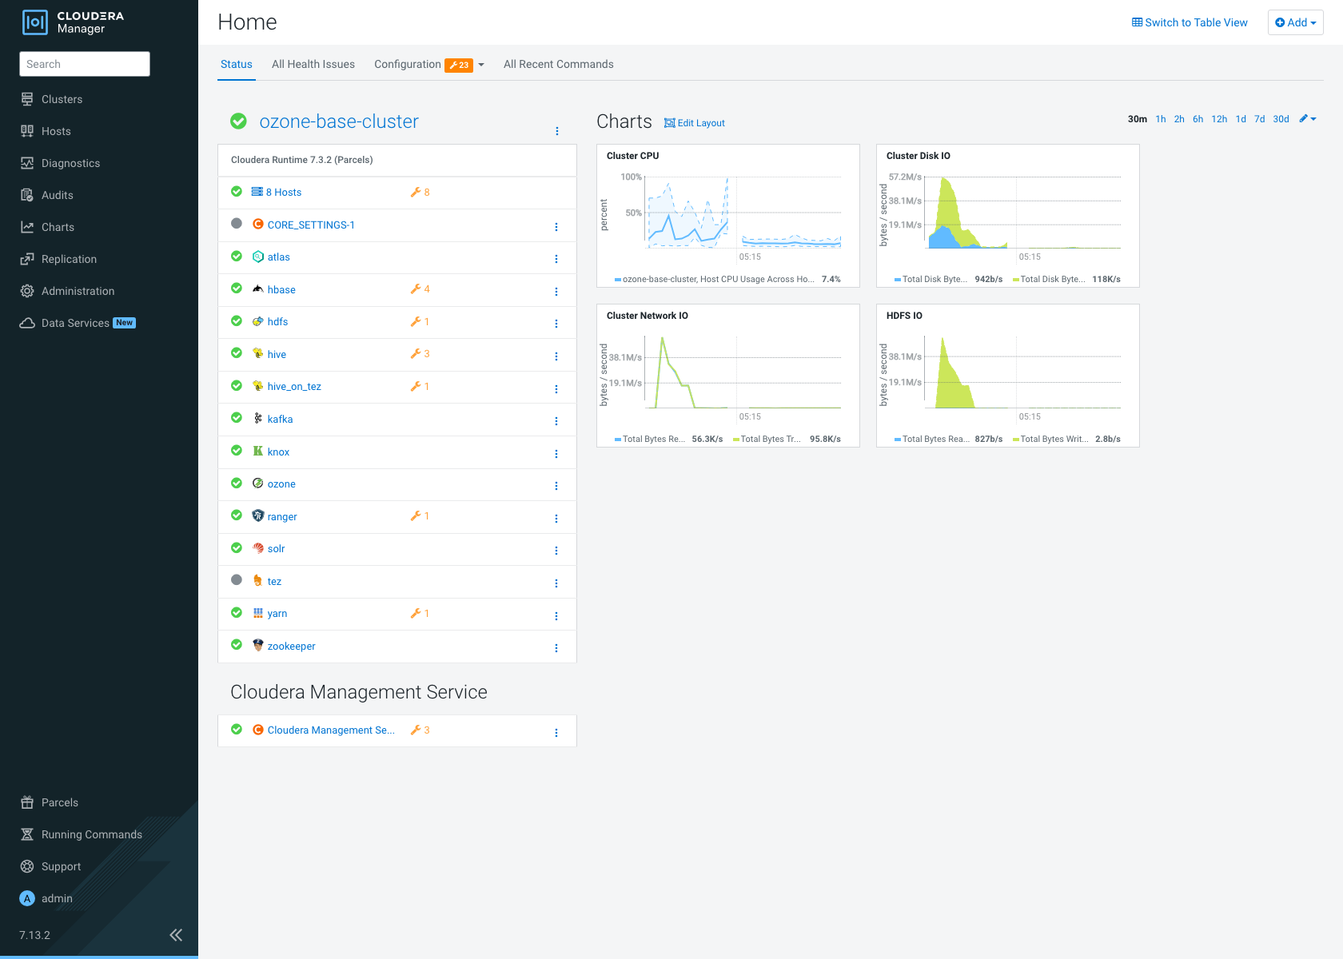The image size is (1343, 959).
Task: Switch to All Recent Commands tab
Action: tap(559, 64)
